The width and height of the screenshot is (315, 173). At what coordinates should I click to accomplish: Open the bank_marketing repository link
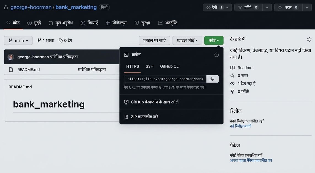[76, 7]
